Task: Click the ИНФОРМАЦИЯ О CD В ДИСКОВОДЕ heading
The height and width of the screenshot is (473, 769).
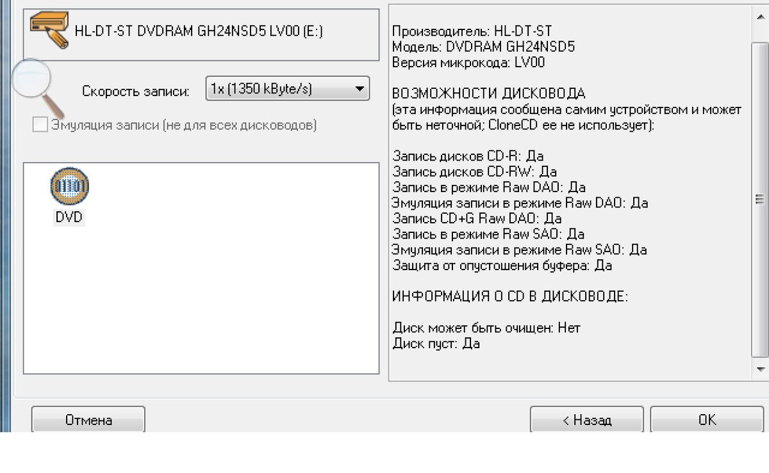Action: tap(510, 296)
